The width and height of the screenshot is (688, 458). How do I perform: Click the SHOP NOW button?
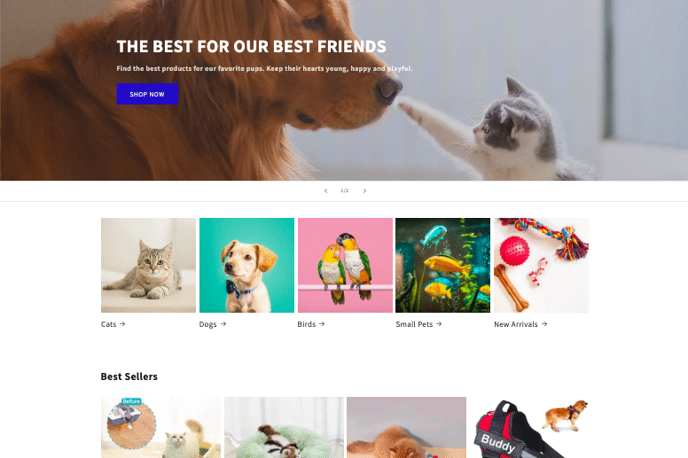[x=147, y=94]
